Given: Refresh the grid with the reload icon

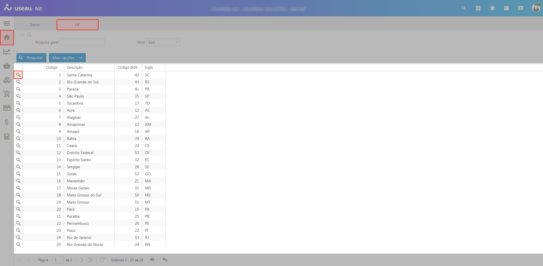Looking at the screenshot, I should point(102,260).
